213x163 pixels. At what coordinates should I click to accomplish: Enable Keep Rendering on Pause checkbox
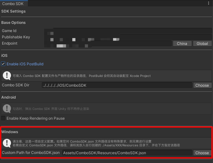[3, 118]
